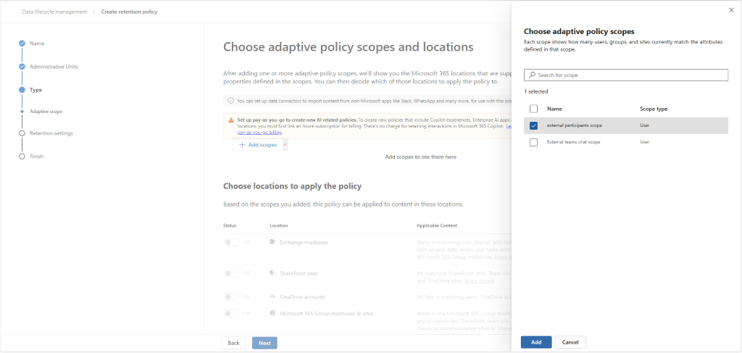Viewport: 742px width, 353px height.
Task: Toggle the SharePoint sites status switch
Action: pos(231,273)
